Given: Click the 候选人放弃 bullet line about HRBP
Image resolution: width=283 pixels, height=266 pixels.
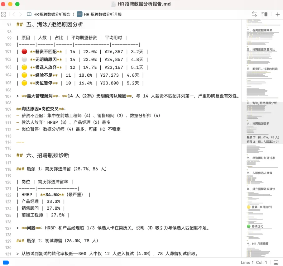Looking at the screenshot, I should click(x=63, y=122).
